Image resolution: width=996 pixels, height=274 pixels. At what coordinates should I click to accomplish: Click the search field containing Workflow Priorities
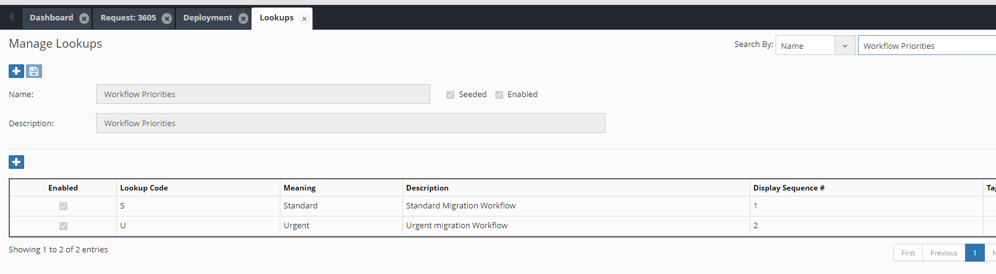coord(925,46)
